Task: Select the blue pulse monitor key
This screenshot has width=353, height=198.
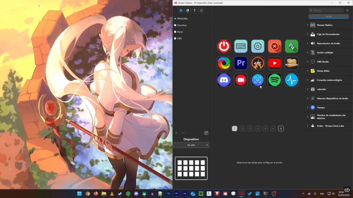Action: (292, 80)
